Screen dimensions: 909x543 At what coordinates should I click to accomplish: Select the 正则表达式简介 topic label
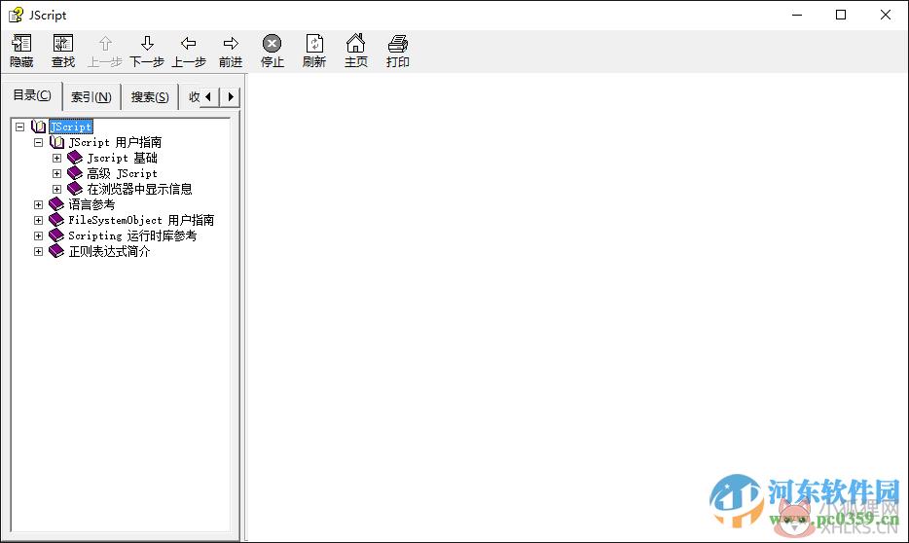(x=110, y=251)
